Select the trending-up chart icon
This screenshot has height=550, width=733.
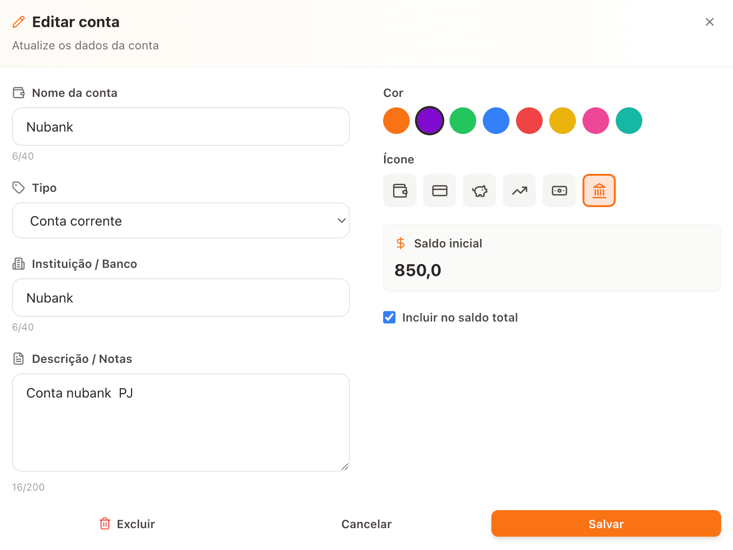(519, 191)
